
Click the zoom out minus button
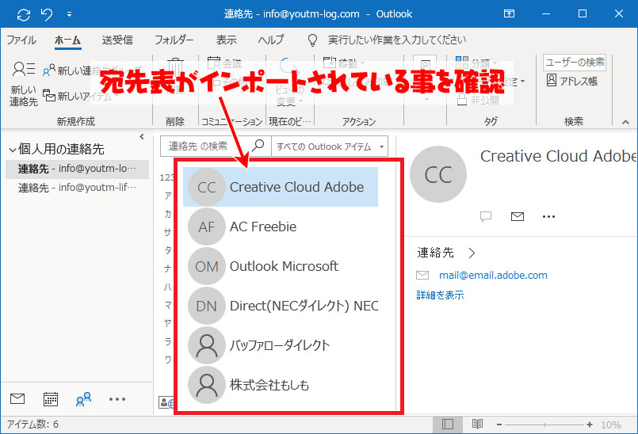499,424
